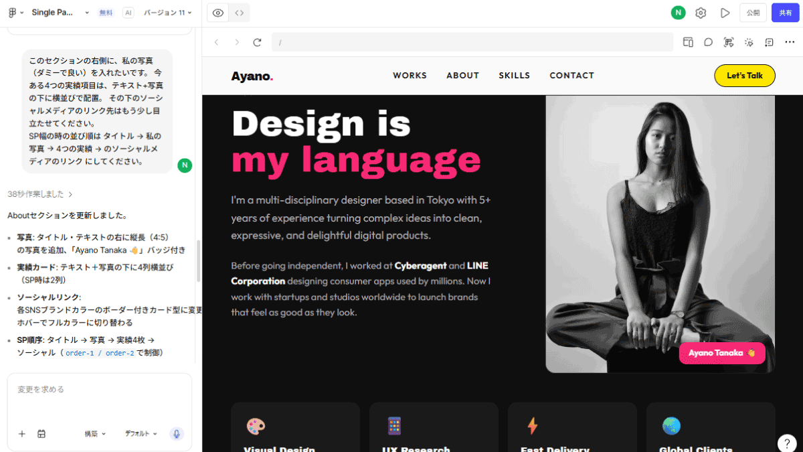Click the Fast Delivery lightning icon

[x=533, y=426]
